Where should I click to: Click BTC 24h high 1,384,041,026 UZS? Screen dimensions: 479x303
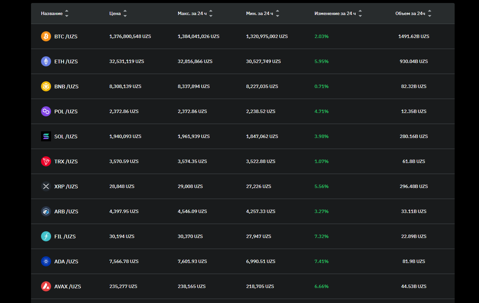pos(198,36)
